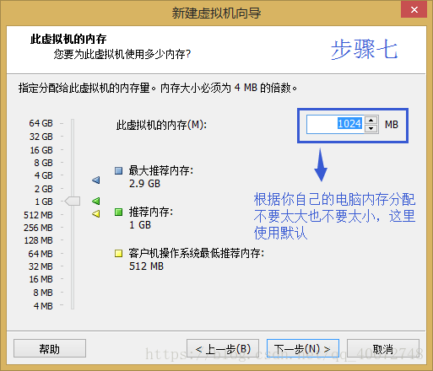
Task: Click the 4 MB slider scale label
Action: [x=43, y=306]
